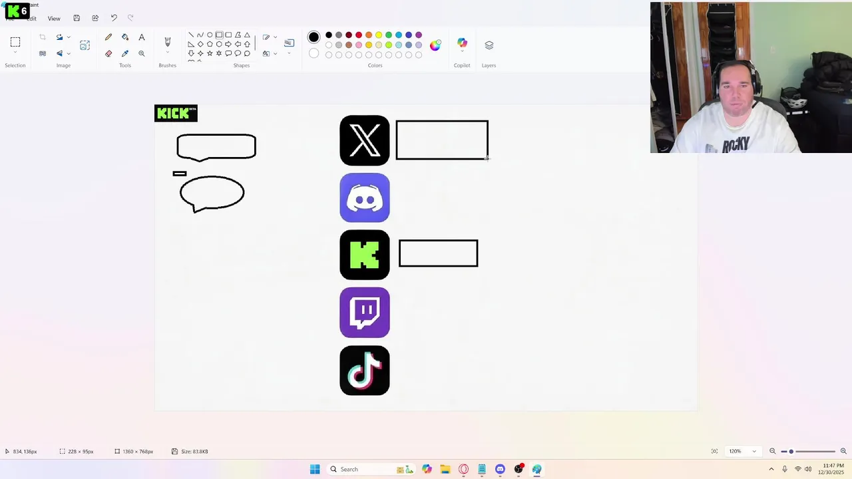Choose the Right arrow shape
This screenshot has width=852, height=479.
tap(228, 44)
